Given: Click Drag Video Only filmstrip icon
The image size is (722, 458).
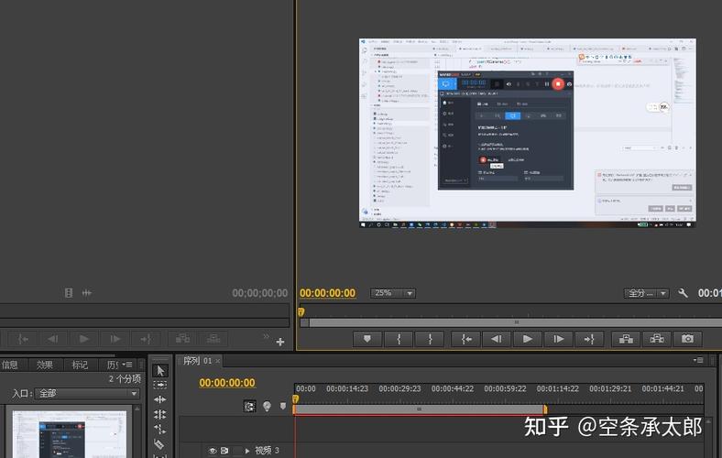Looking at the screenshot, I should click(69, 293).
